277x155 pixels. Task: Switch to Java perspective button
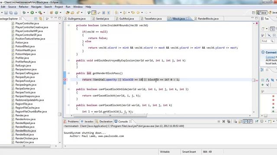261,12
